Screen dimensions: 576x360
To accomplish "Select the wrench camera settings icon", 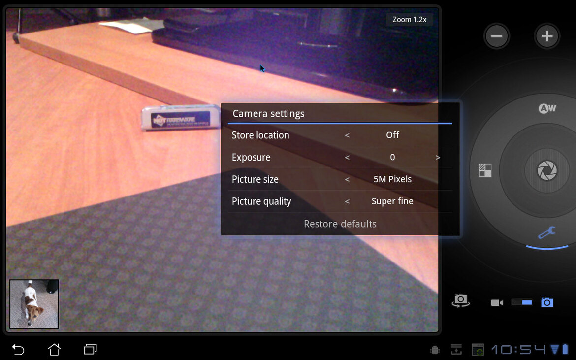I will pyautogui.click(x=547, y=232).
